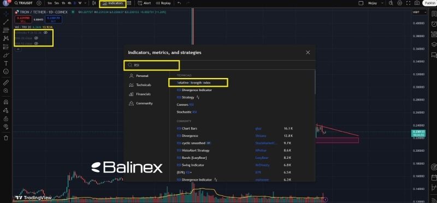
Task: Close the Indicators dialog with X
Action: click(x=308, y=52)
